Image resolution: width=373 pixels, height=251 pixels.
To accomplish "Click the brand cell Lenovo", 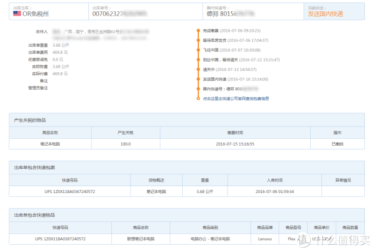I will pos(265,239).
